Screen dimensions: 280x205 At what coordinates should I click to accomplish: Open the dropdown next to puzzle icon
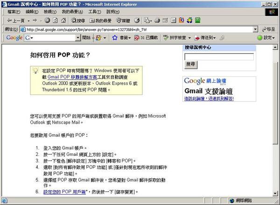105,38
